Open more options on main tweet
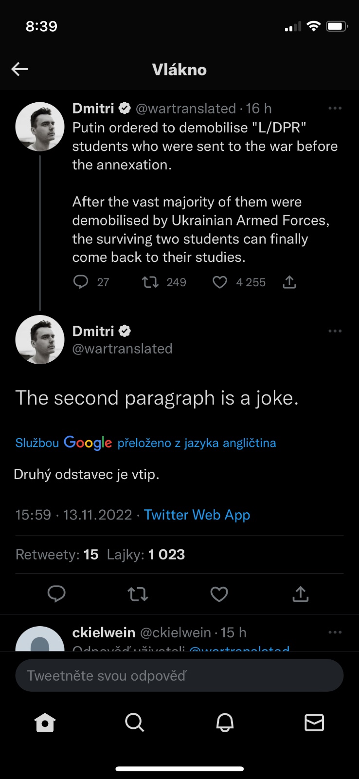Viewport: 359px width, 779px height. 335,331
